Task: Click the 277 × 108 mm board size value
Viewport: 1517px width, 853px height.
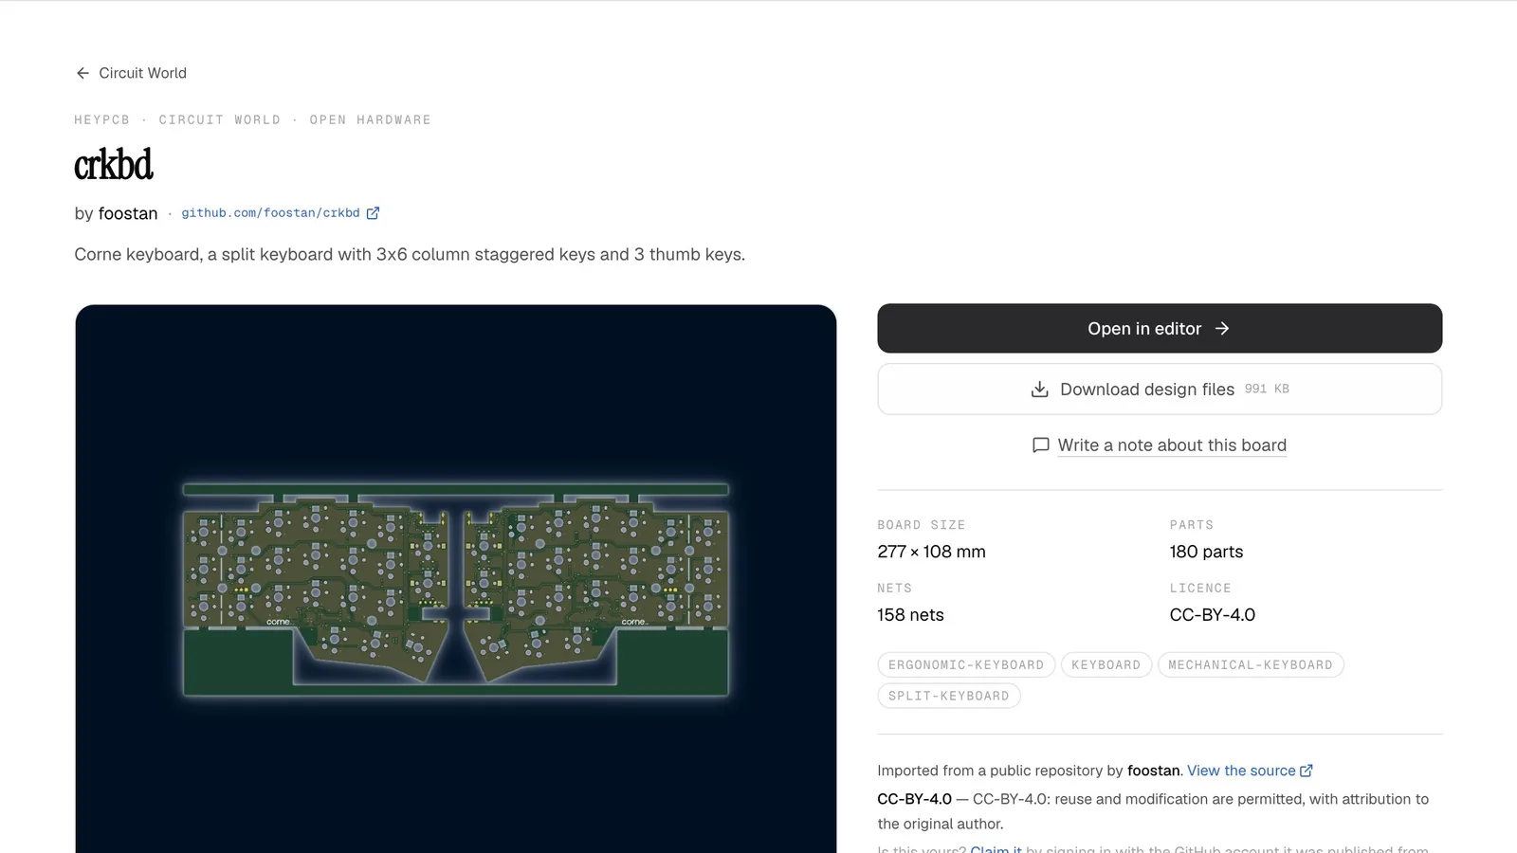Action: (x=931, y=552)
